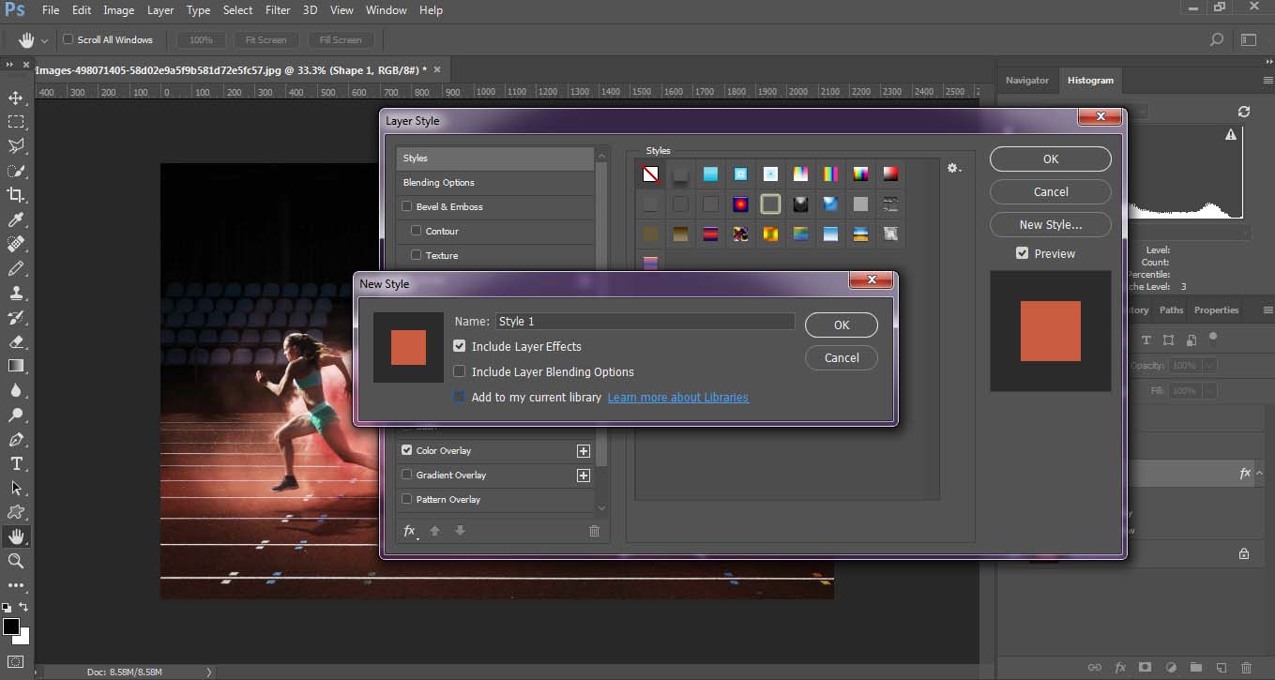1275x680 pixels.
Task: Select the Crop tool
Action: 16,195
